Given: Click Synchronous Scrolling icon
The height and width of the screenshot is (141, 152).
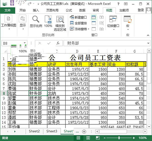Looking at the screenshot, I should point(101,23).
